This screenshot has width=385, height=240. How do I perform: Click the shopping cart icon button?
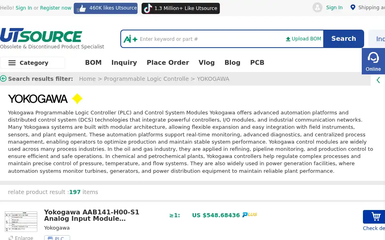(374, 217)
